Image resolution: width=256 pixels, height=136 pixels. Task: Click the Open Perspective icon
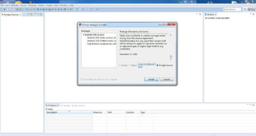(x=245, y=10)
